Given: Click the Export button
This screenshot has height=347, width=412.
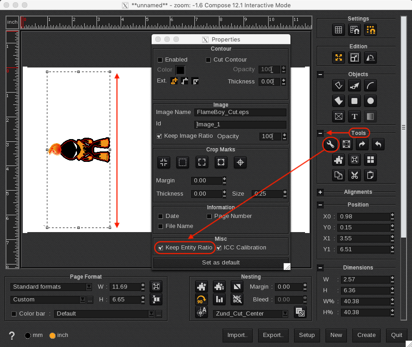Looking at the screenshot, I should 273,335.
